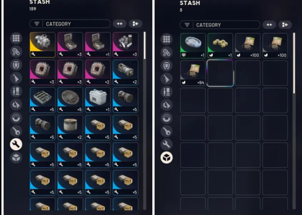Choose the shield category icon in right stash
The height and width of the screenshot is (215, 302).
coord(167,66)
